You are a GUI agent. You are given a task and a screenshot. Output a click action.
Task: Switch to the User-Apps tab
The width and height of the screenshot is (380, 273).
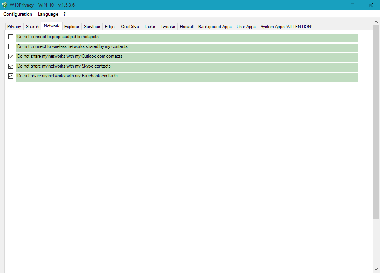(x=246, y=27)
